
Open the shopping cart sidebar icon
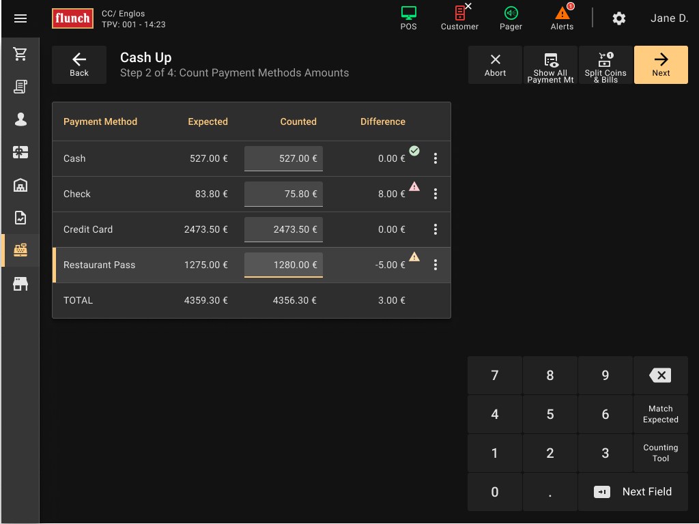tap(20, 55)
